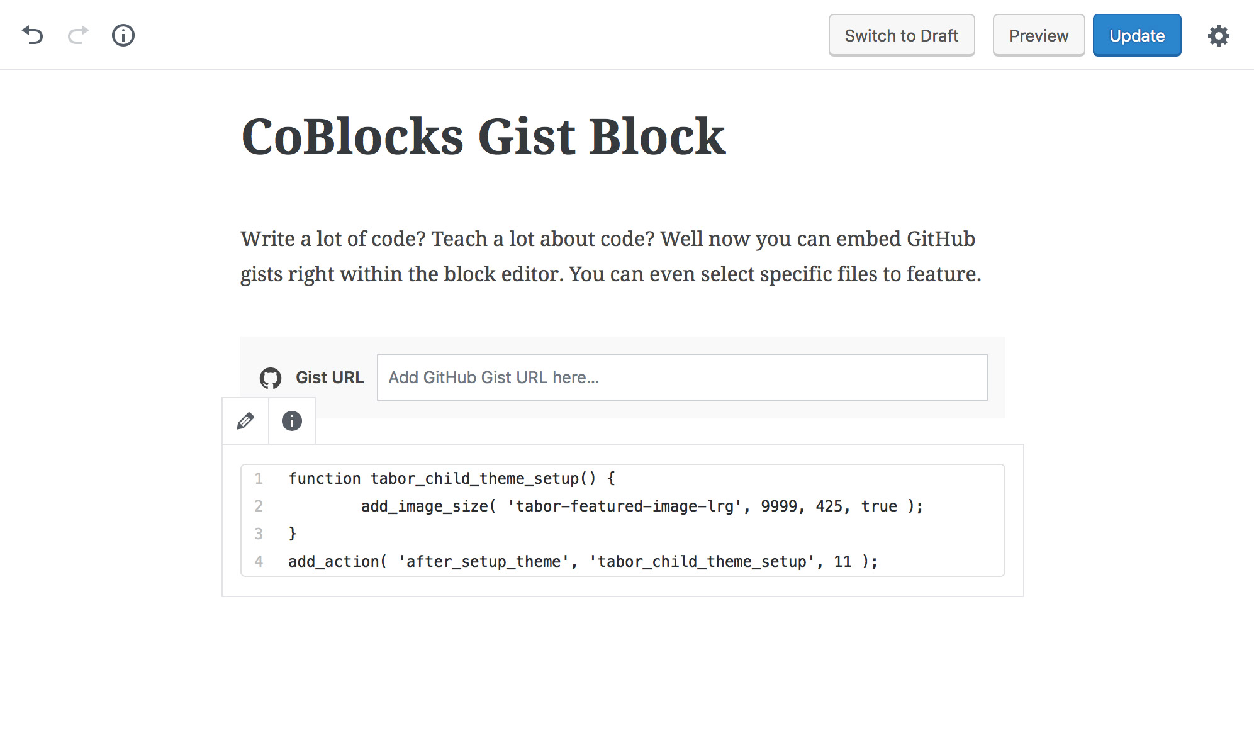The width and height of the screenshot is (1254, 755).
Task: Undo the last change
Action: pyautogui.click(x=33, y=35)
